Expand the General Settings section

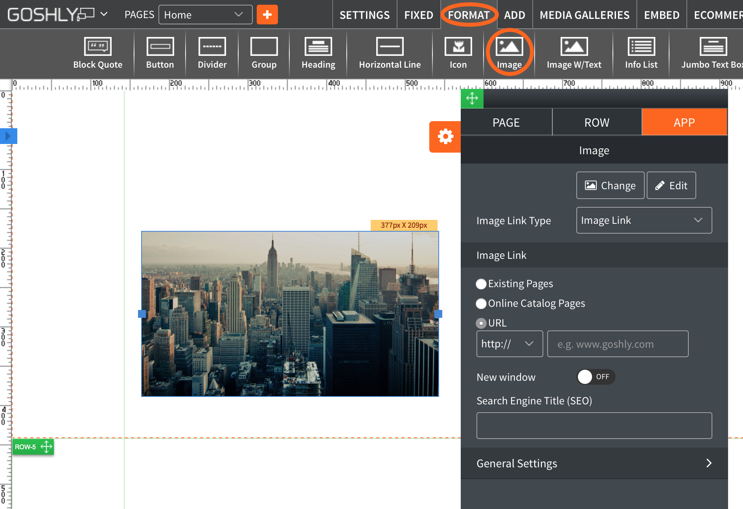click(594, 463)
